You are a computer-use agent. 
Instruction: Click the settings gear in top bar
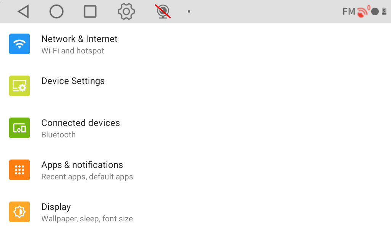126,11
